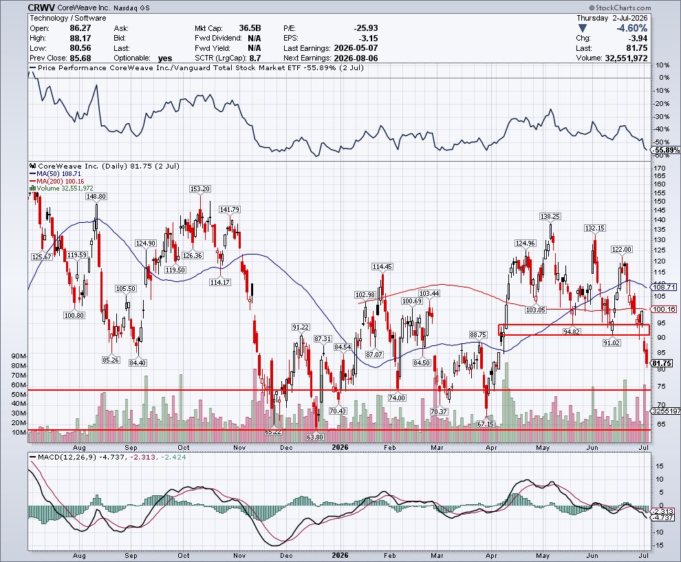Click the MA(200) 100.16 legend entry
The image size is (681, 562).
pyautogui.click(x=56, y=181)
